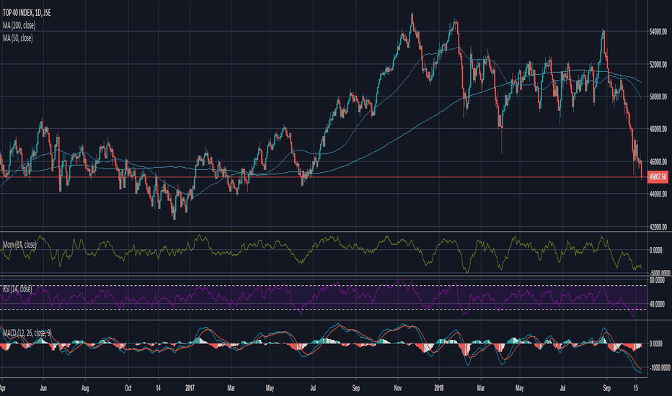
Task: Click the 54000.00 price axis label
Action: click(658, 32)
